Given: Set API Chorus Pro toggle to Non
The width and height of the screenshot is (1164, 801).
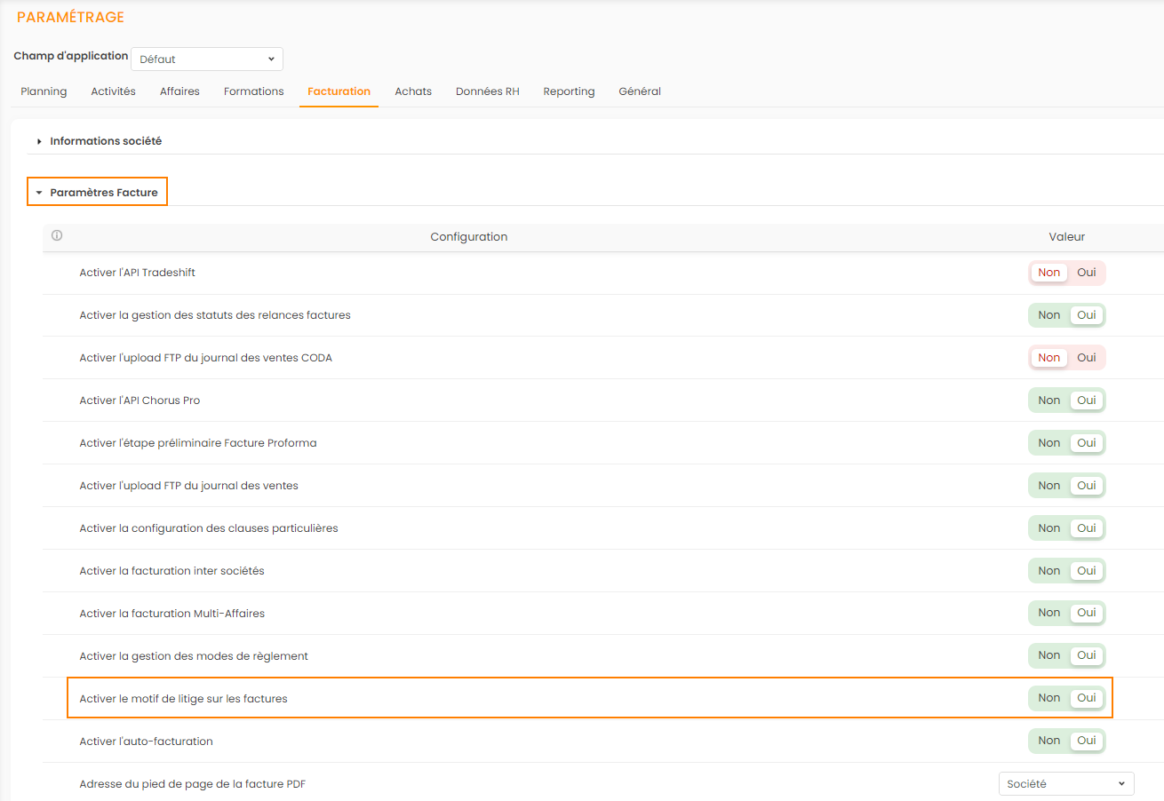Looking at the screenshot, I should tap(1048, 400).
